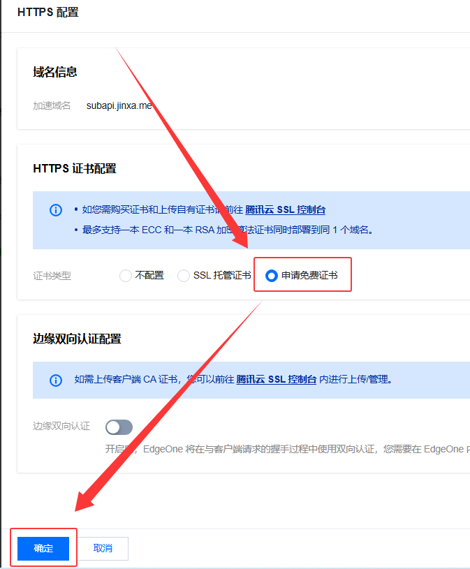Open 腾讯云 SSL 控制台 link in CA certificate notice
470x569 pixels.
pos(276,380)
